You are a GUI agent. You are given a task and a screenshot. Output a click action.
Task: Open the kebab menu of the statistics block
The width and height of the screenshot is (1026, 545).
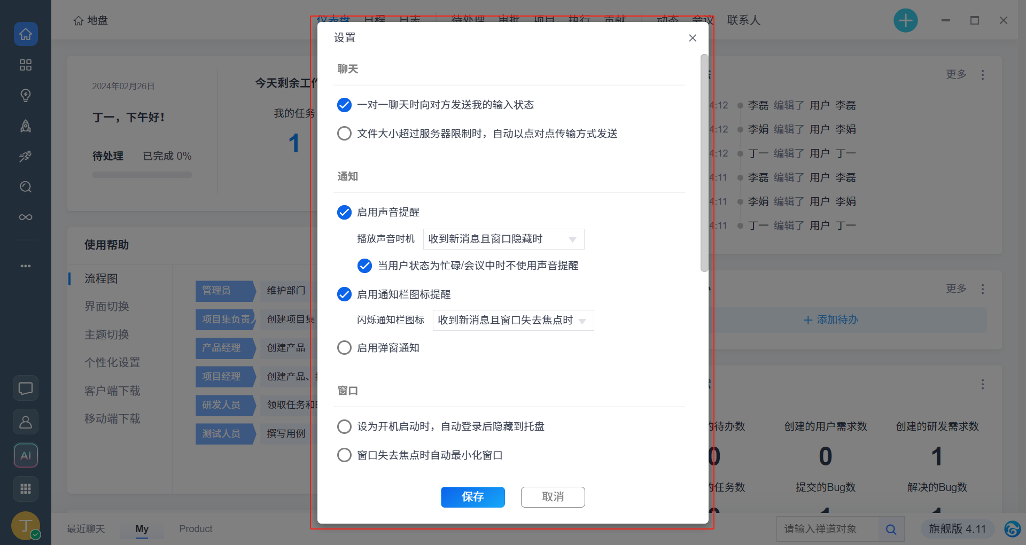tap(982, 384)
